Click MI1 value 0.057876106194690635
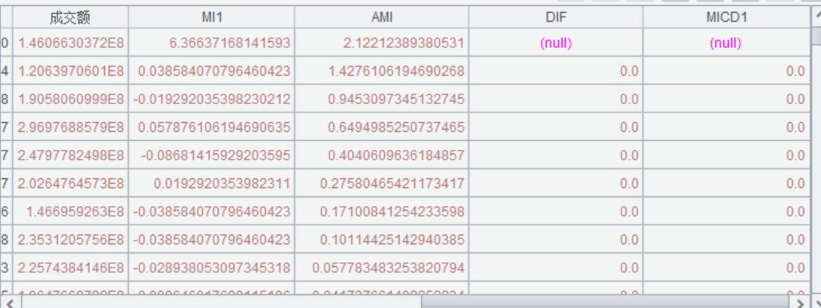Screen dimensions: 821x308 211,127
